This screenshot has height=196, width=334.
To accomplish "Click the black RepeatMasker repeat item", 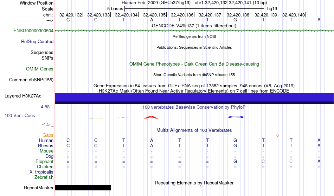I will click(83, 188).
